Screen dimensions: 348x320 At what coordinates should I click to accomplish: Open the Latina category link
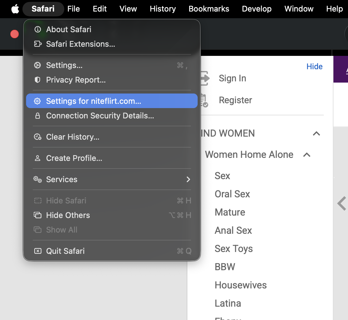228,303
